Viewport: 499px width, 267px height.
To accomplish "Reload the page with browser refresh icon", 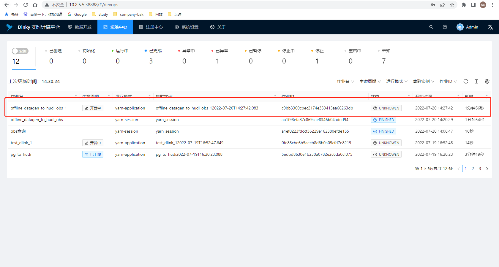I will [26, 5].
